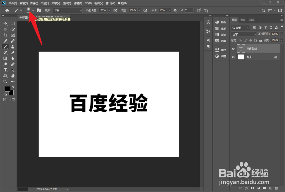Select the Hand tool

click(x=13, y=76)
